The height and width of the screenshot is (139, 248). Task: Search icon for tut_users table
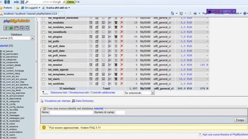click(x=103, y=79)
